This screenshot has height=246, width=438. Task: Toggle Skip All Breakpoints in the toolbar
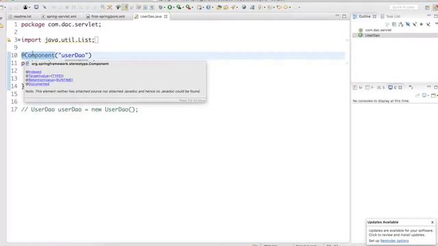(44, 8)
